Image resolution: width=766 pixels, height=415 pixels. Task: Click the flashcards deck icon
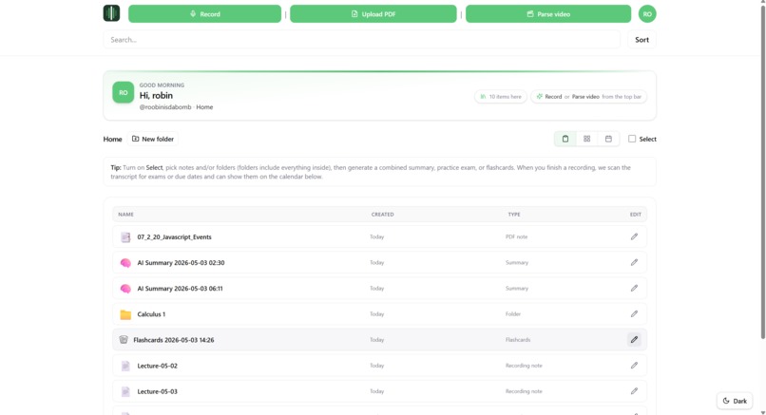[124, 340]
